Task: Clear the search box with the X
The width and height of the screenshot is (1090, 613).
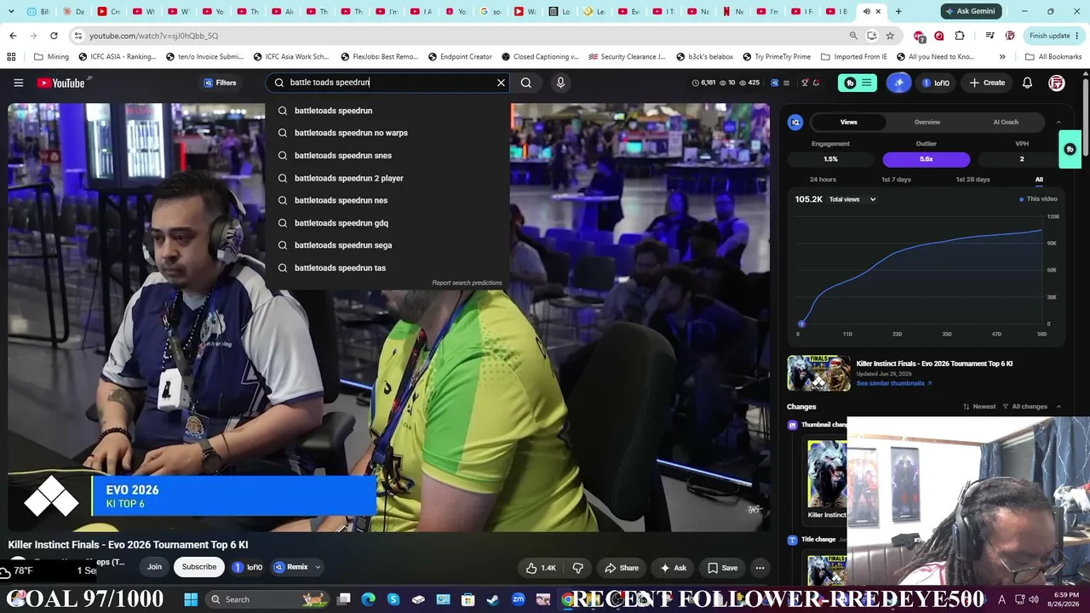Action: pyautogui.click(x=501, y=83)
